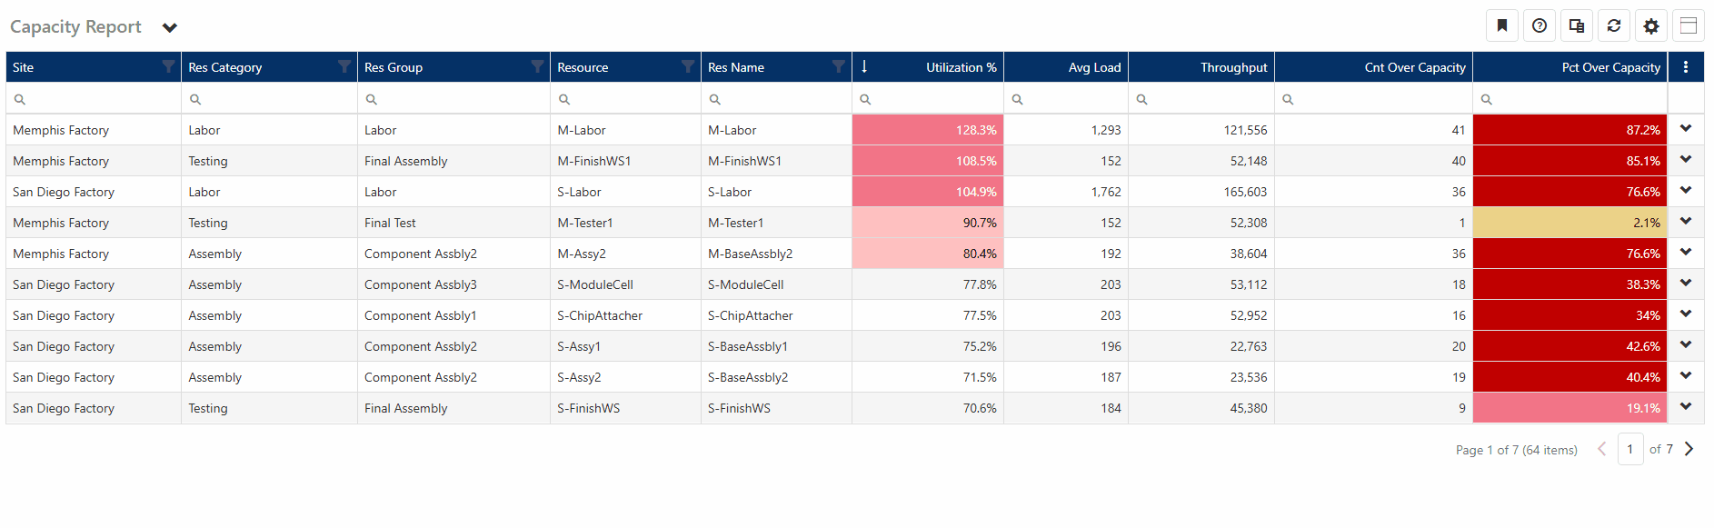Sort by the Throughput column header
Image resolution: width=1714 pixels, height=528 pixels.
coord(1232,67)
